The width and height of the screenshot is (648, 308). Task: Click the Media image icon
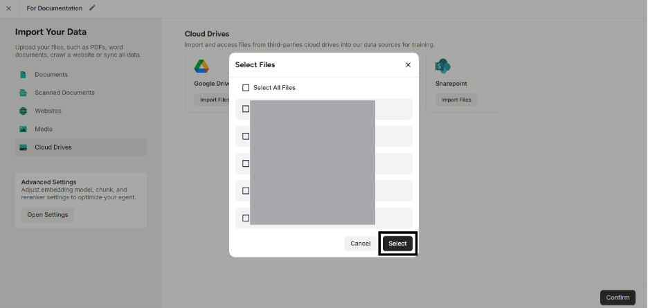pos(23,129)
